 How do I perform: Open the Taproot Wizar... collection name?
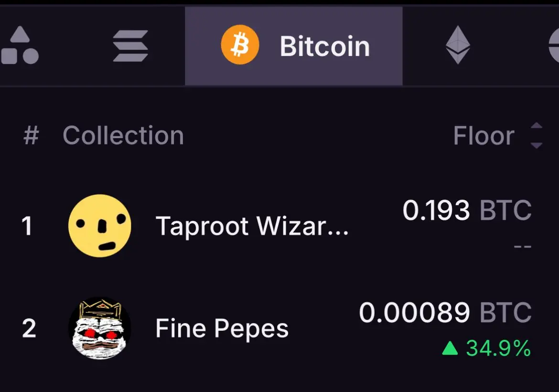coord(252,226)
